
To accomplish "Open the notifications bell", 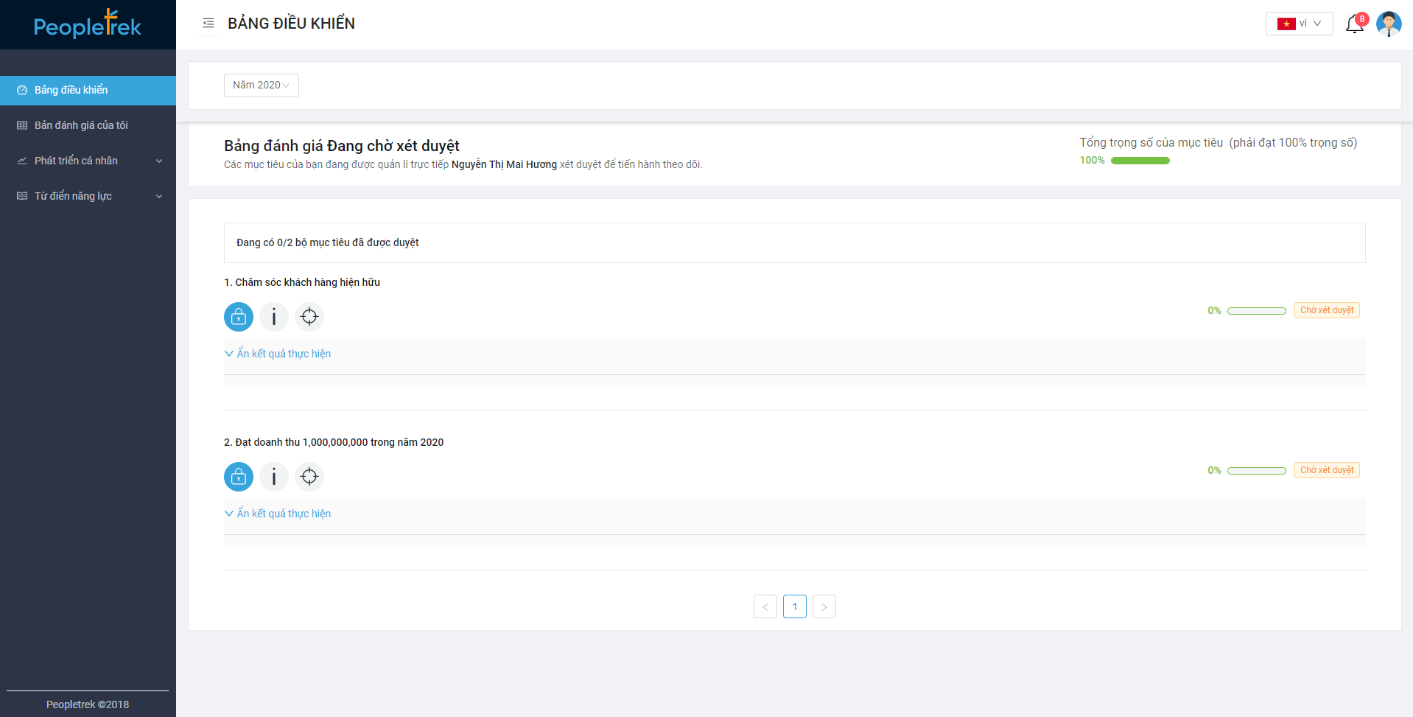I will pos(1354,24).
